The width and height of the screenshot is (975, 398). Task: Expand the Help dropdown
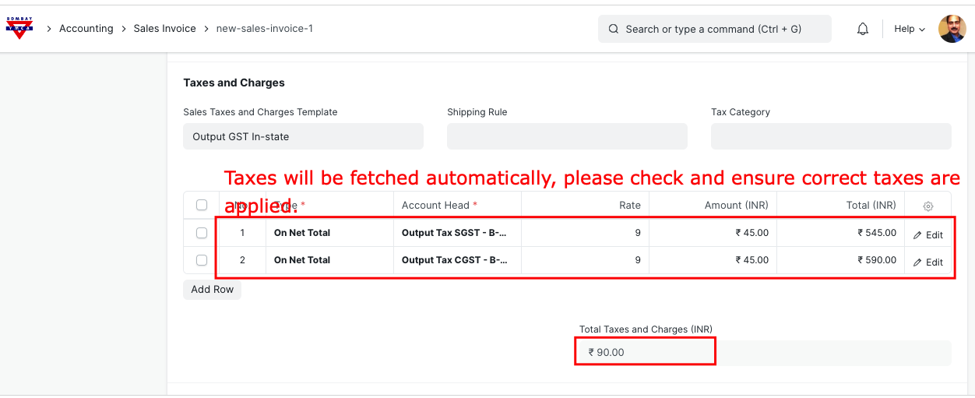point(909,29)
